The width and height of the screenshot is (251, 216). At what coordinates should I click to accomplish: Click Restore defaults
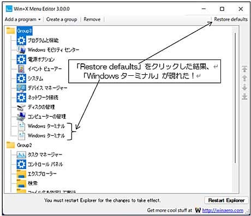point(231,19)
